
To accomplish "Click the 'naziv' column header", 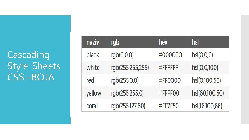I will [x=93, y=42].
